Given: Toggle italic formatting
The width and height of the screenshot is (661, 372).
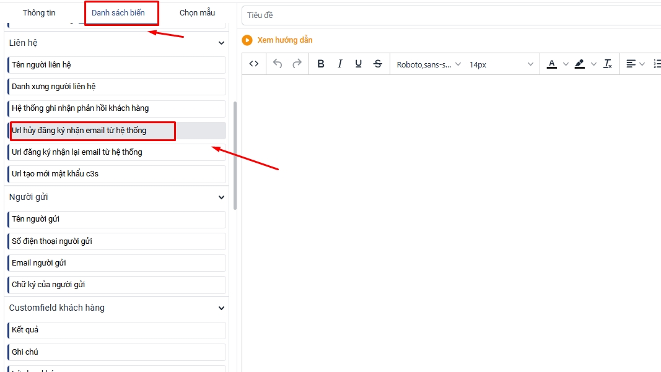Looking at the screenshot, I should (x=339, y=64).
